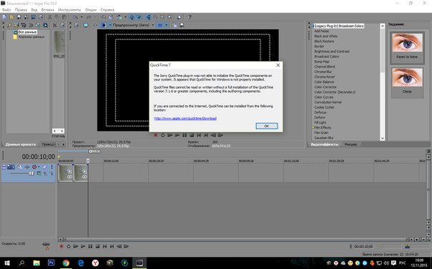Open the Справка menu
Viewport: 432px width, 269px height.
tap(107, 9)
